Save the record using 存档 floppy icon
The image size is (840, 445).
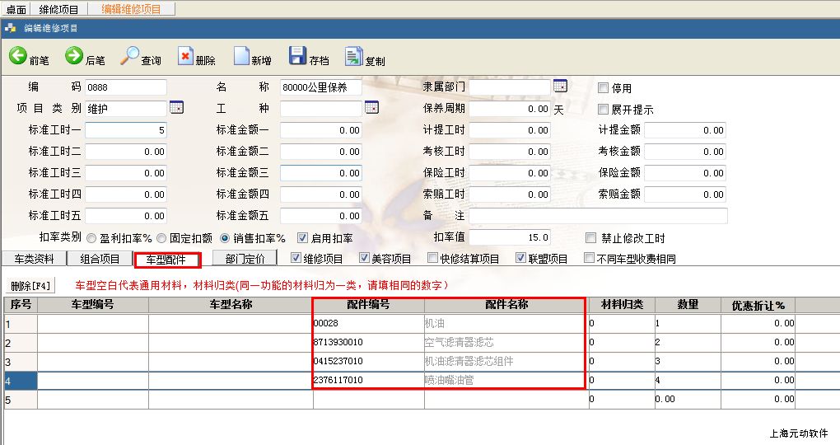click(297, 56)
